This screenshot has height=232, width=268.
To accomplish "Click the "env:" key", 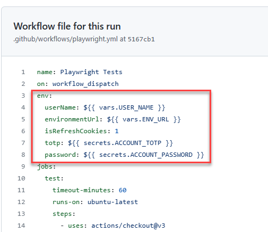I will [44, 96].
